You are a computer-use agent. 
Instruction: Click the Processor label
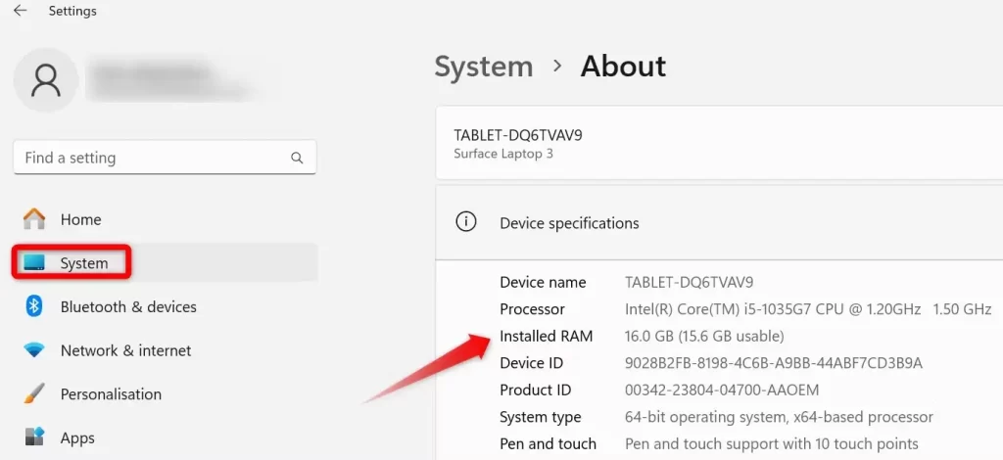coord(532,309)
